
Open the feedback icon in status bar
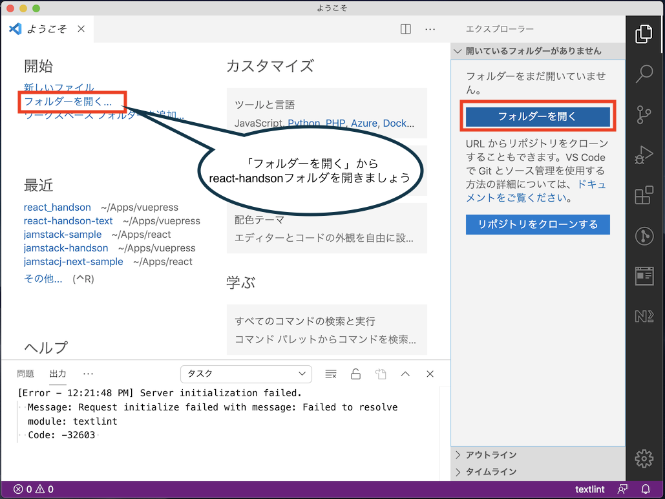tap(622, 489)
